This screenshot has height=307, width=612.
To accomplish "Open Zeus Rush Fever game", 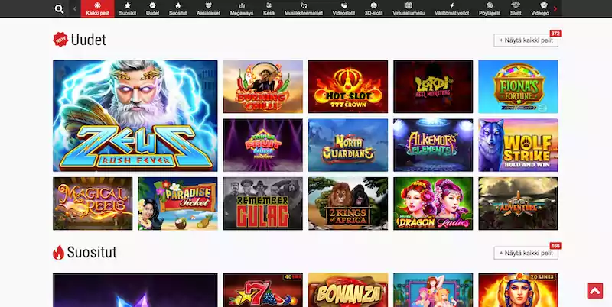I will 135,116.
